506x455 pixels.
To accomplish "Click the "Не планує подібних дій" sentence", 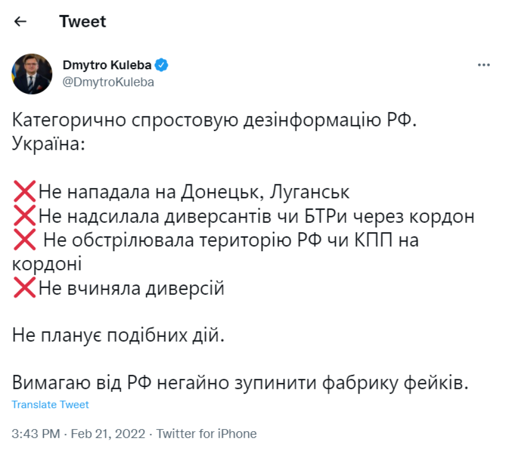I will 118,336.
